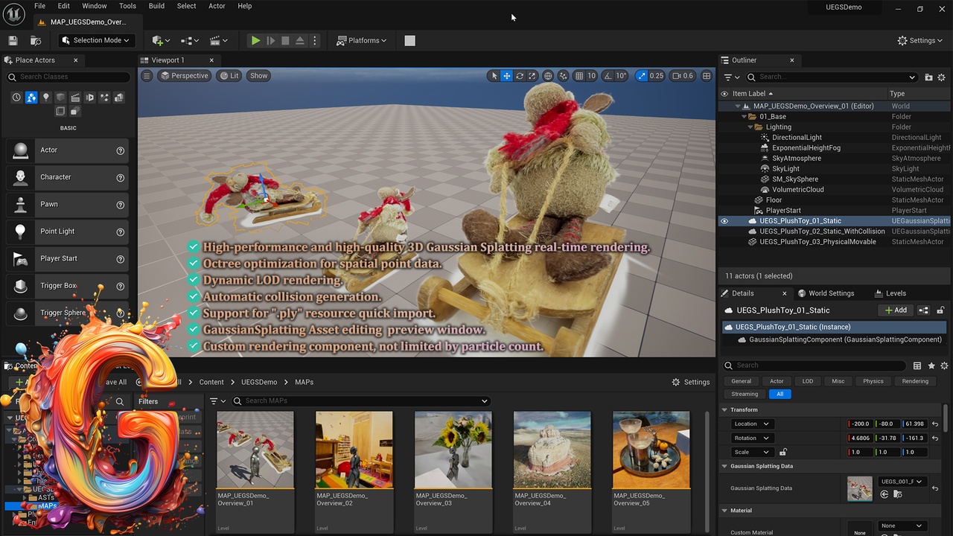Activate the Translate move gizmo tool
Image resolution: width=953 pixels, height=536 pixels.
[506, 76]
